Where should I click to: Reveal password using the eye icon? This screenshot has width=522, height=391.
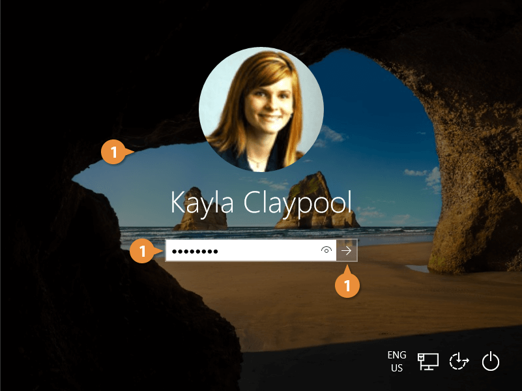326,250
